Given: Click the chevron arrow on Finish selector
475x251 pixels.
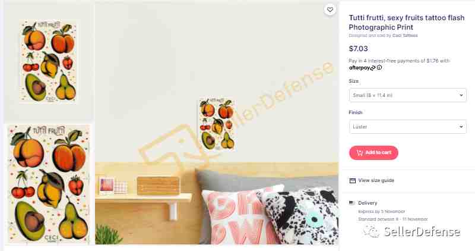Looking at the screenshot, I should point(461,127).
